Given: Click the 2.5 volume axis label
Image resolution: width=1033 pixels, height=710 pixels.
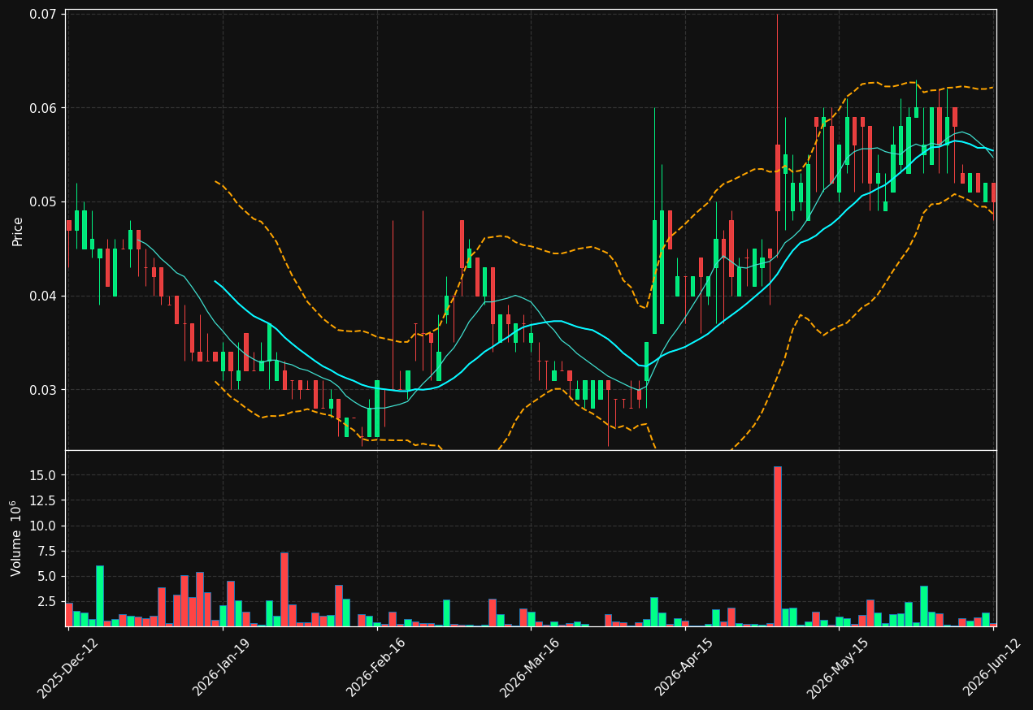Looking at the screenshot, I should point(46,601).
